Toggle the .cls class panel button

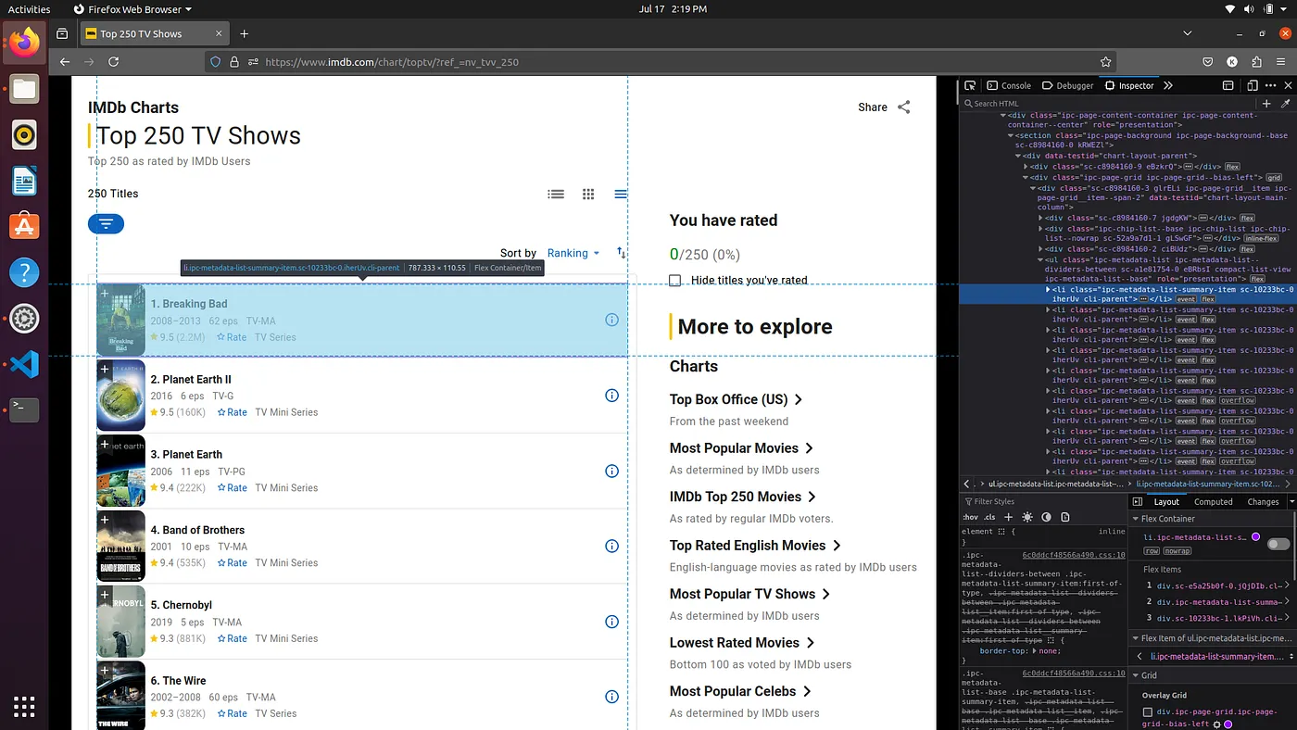(989, 517)
